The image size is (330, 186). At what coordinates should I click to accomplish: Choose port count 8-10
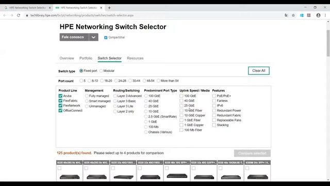89,81
